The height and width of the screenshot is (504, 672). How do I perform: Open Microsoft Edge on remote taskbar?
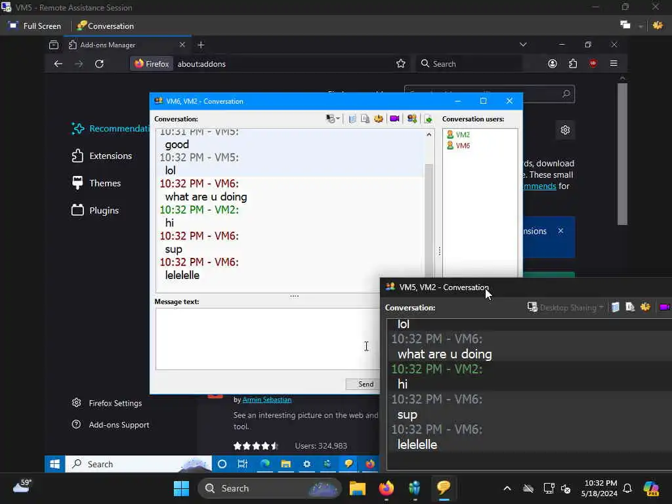[265, 464]
